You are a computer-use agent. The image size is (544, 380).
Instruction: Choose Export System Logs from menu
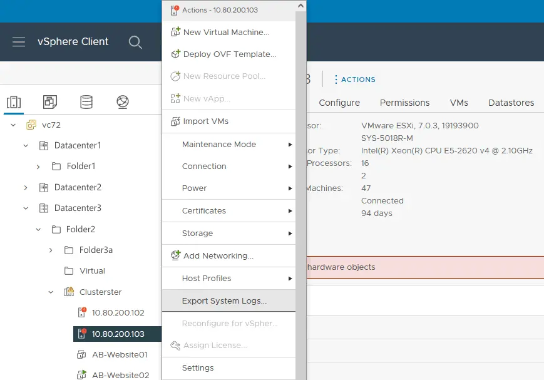click(x=229, y=300)
